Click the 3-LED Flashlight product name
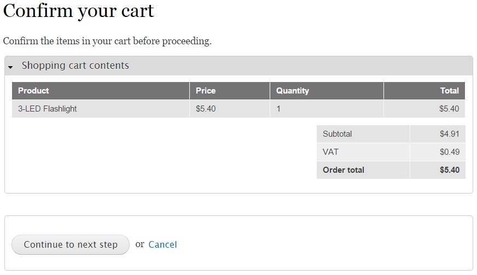The width and height of the screenshot is (477, 275). 48,109
